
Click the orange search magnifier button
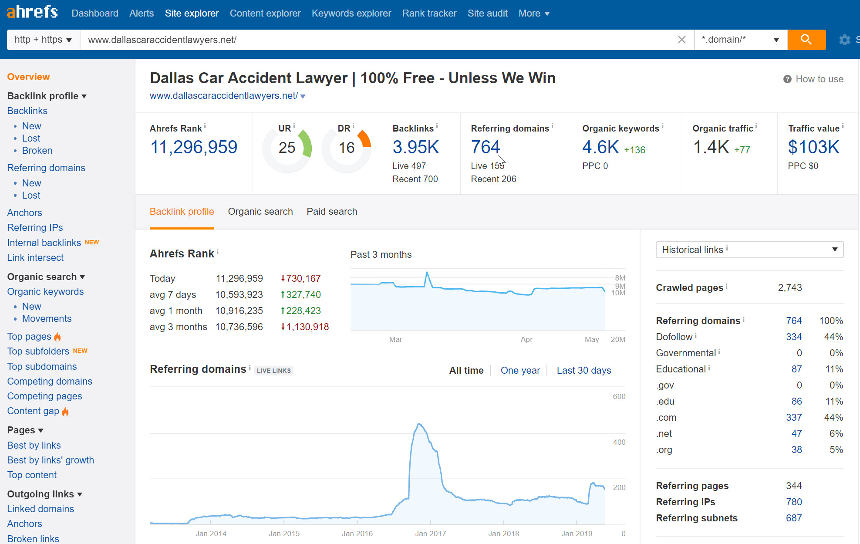(x=806, y=40)
